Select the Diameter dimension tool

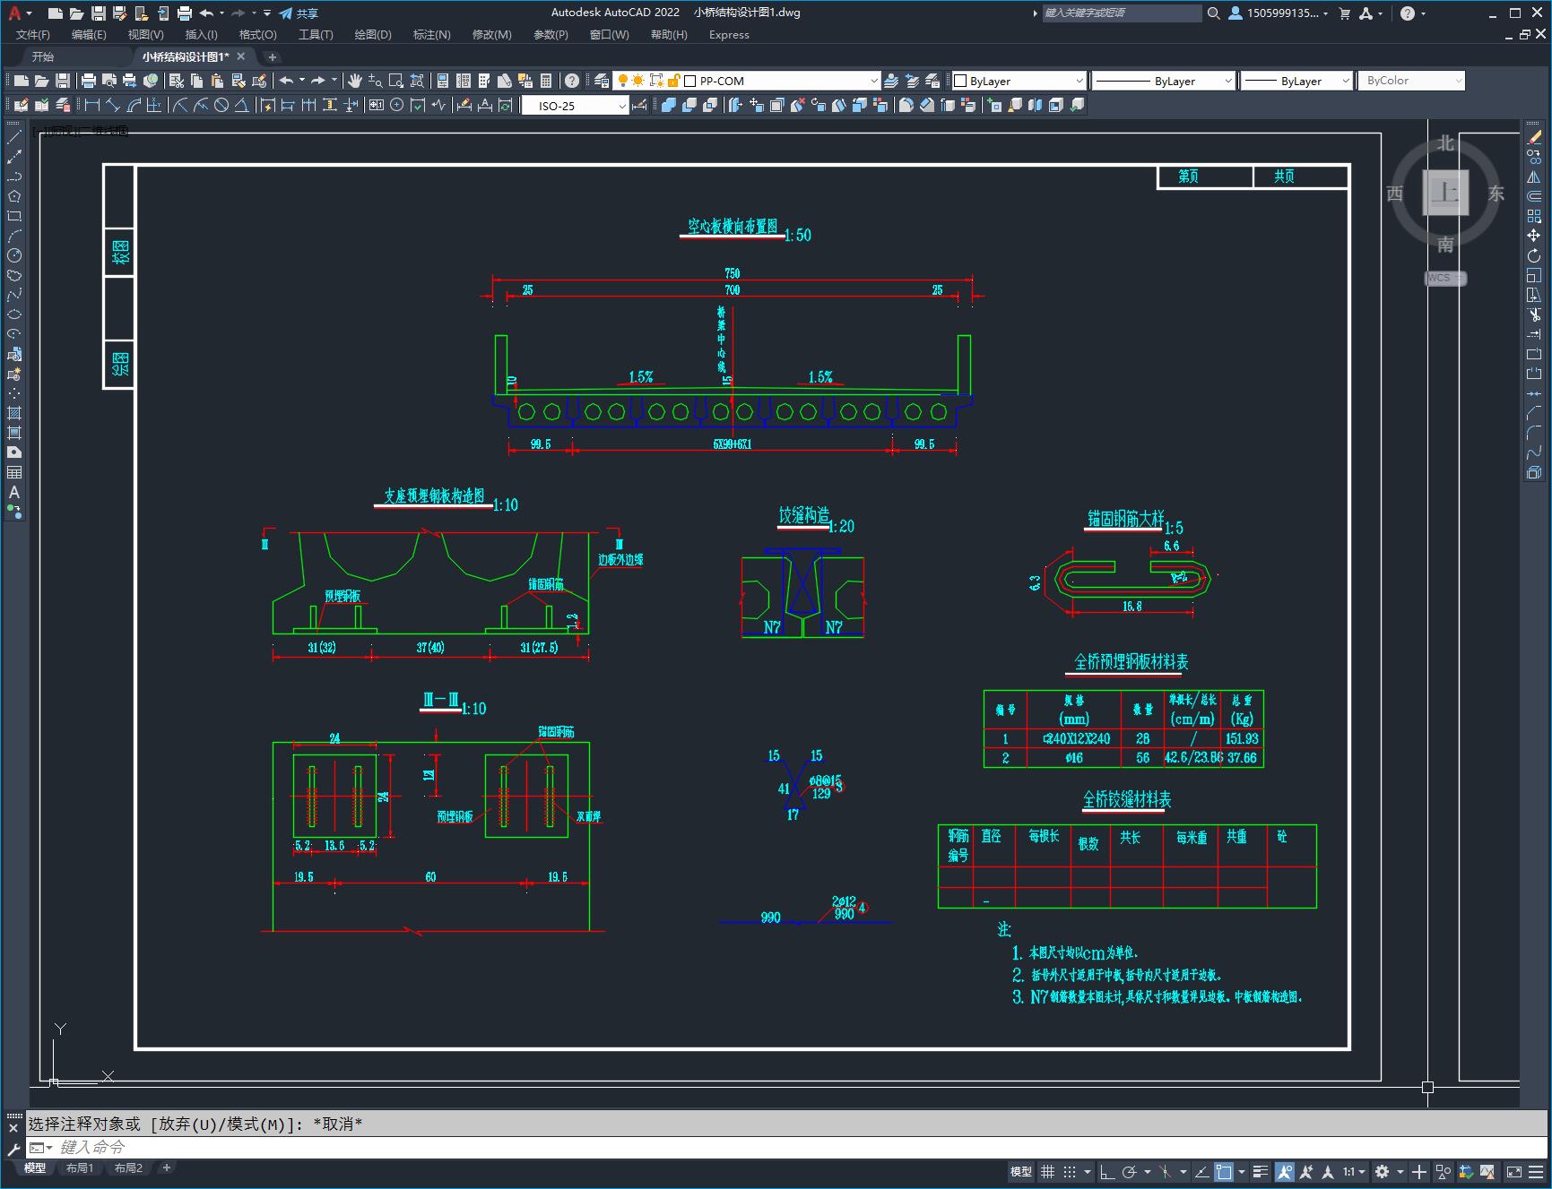[221, 106]
